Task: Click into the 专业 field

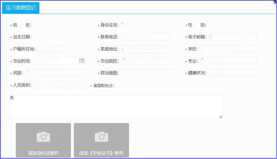Action: 229,61
